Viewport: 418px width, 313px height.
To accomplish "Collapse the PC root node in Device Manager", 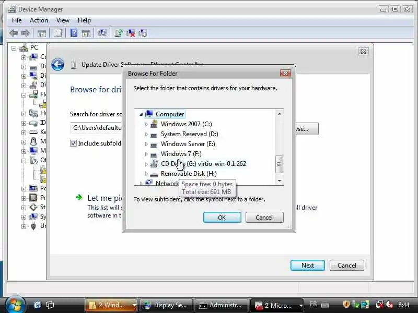I will tap(14, 48).
